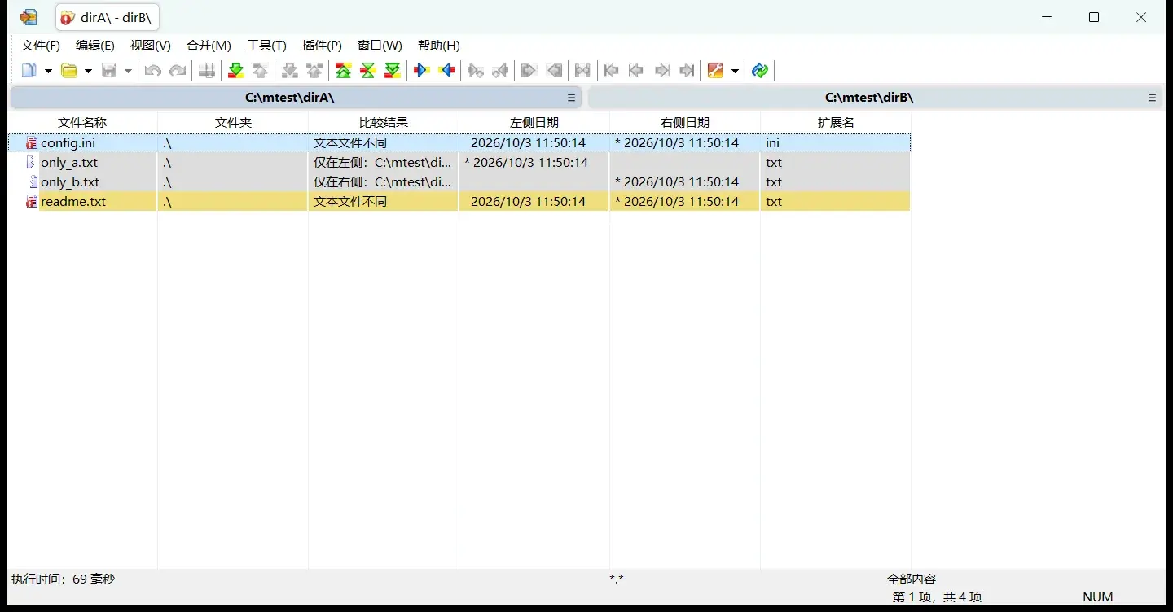
Task: Open the dirA path header menu
Action: [572, 98]
